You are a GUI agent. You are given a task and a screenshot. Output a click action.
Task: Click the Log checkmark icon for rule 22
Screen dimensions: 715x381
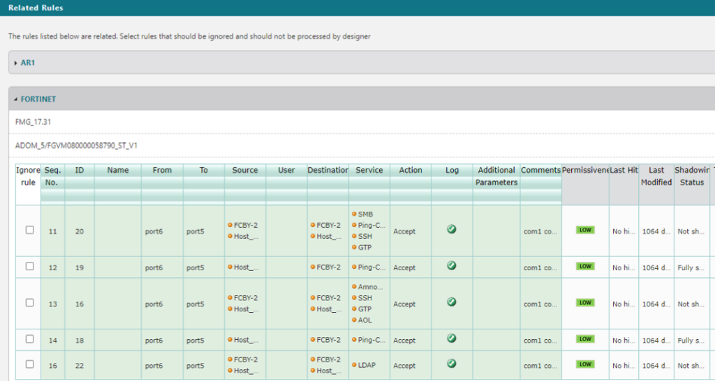(x=451, y=364)
